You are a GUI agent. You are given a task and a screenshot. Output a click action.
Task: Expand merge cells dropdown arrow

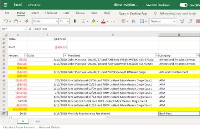pos(146,21)
